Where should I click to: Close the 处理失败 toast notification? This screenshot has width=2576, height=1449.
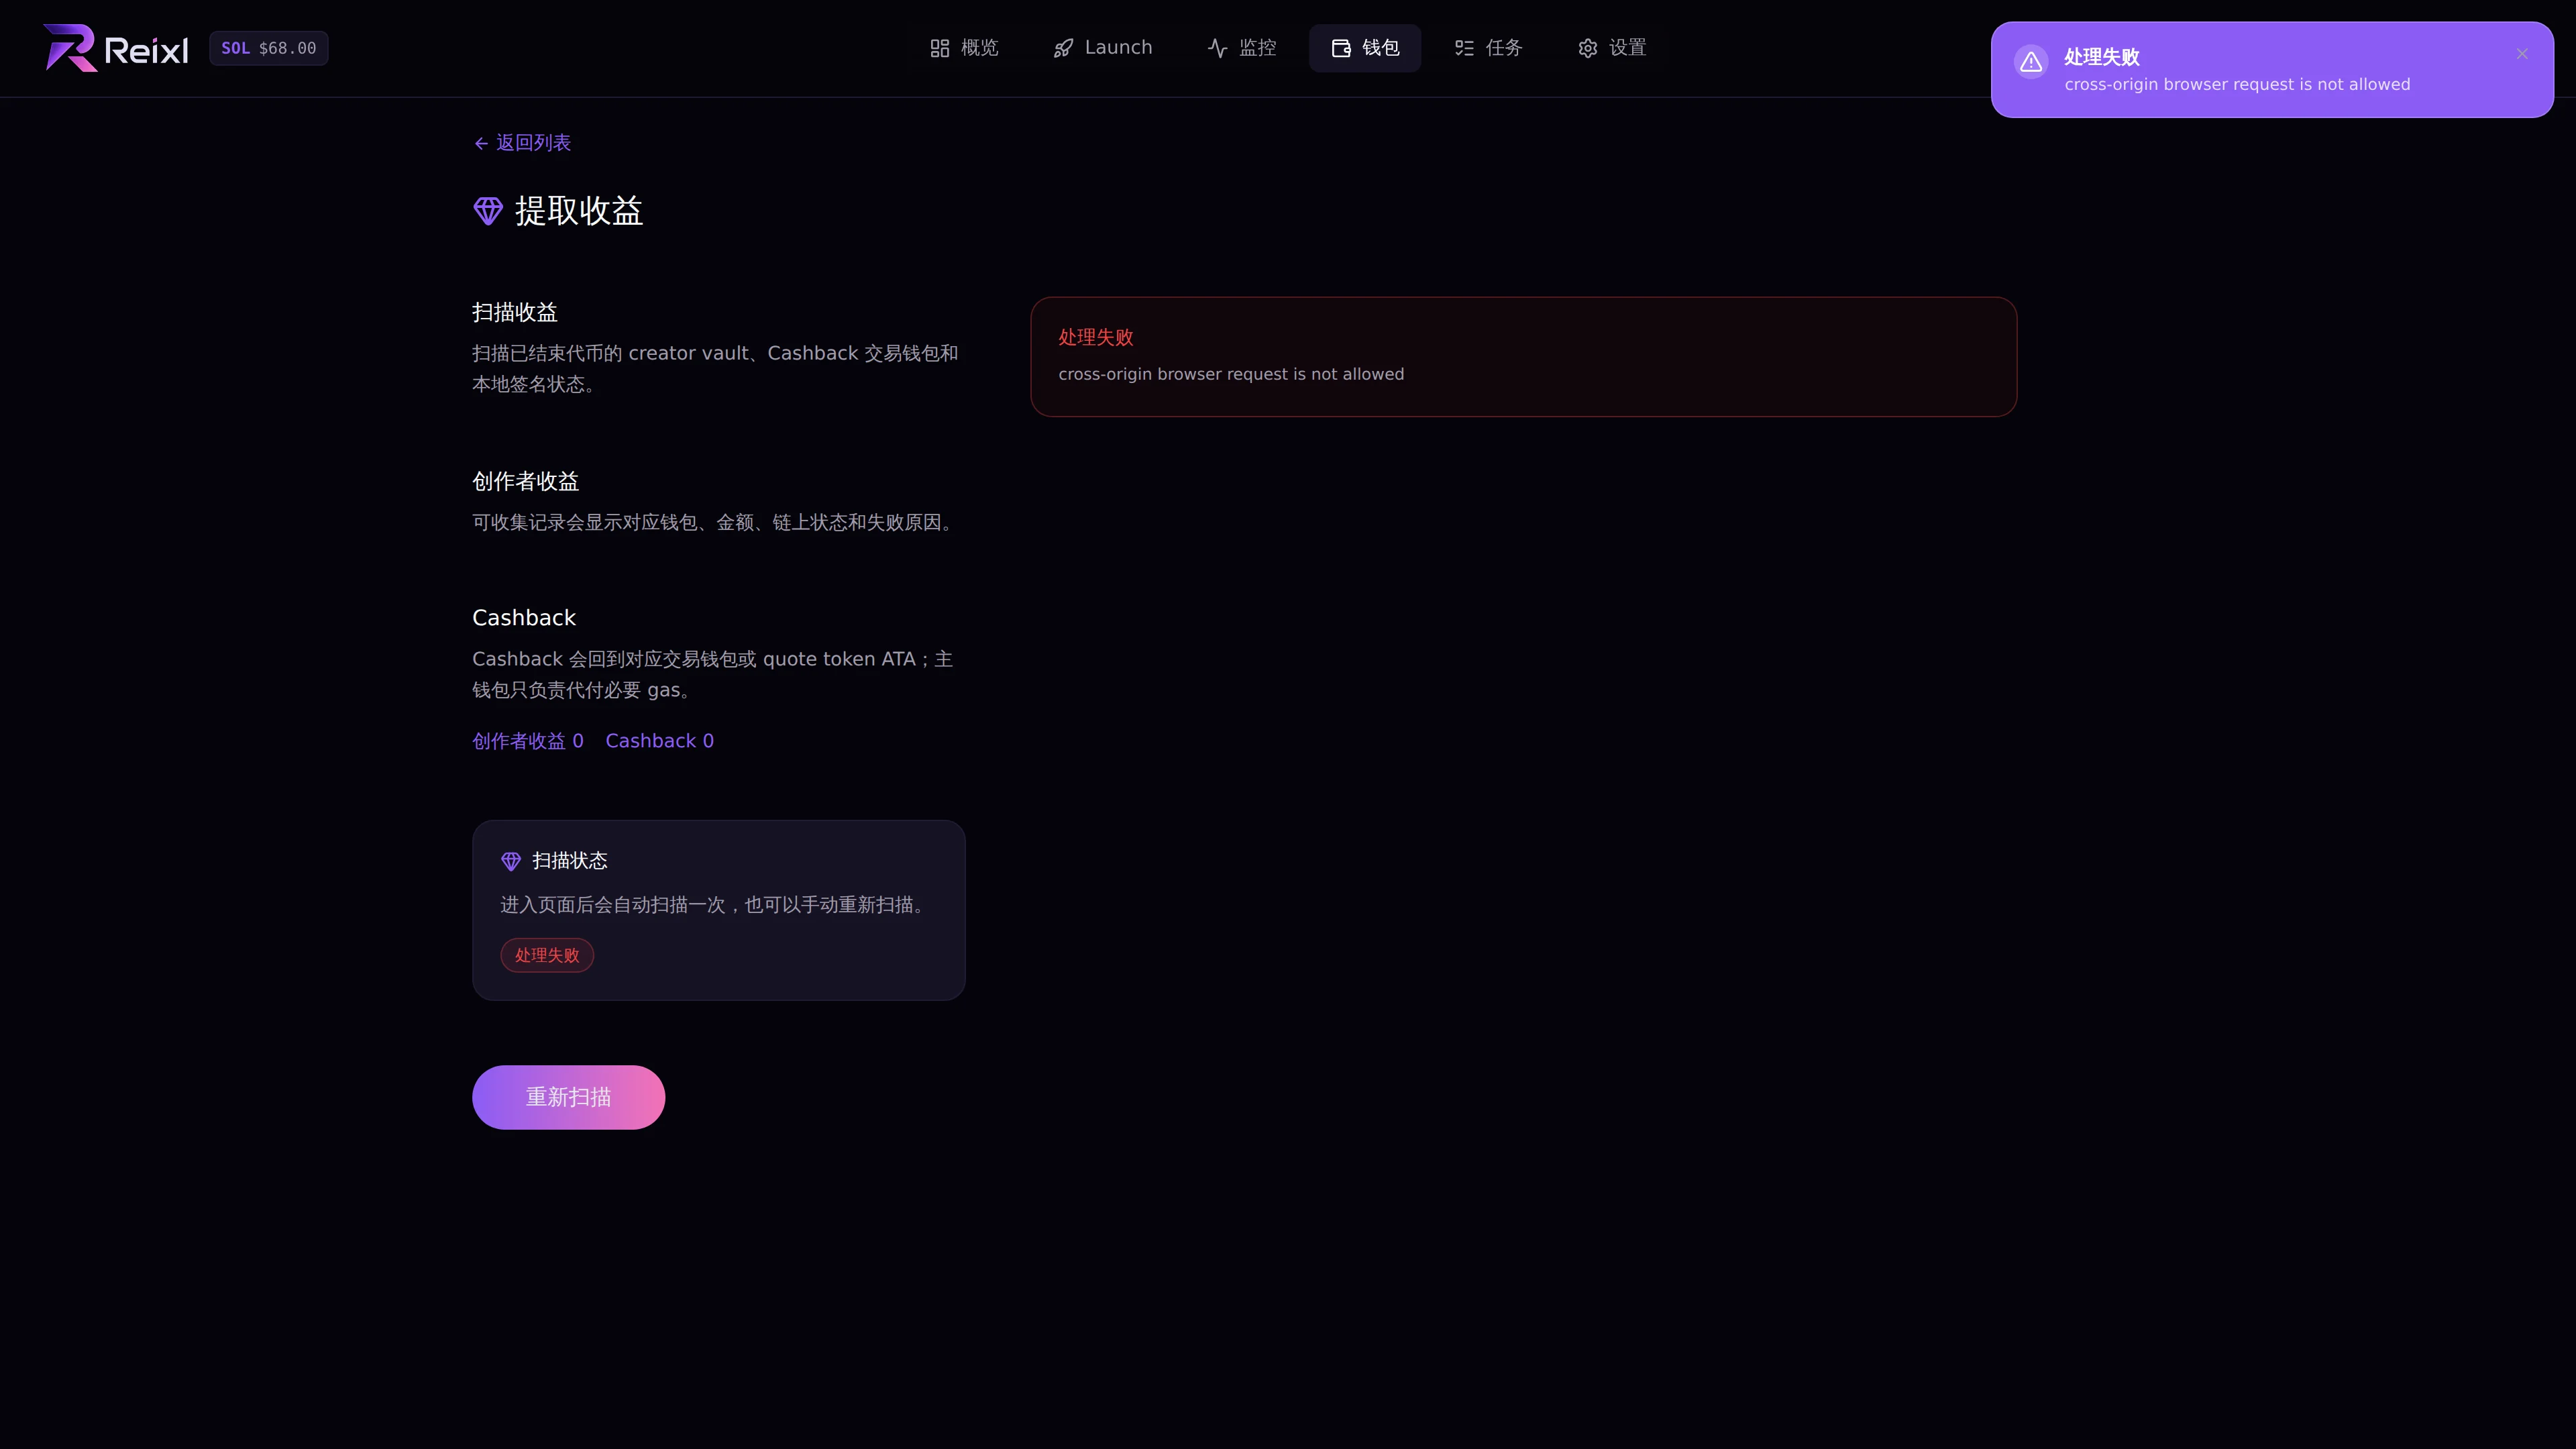pyautogui.click(x=2522, y=54)
